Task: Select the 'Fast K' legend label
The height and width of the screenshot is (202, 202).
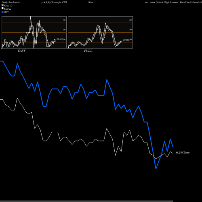Action: pyautogui.click(x=8, y=9)
